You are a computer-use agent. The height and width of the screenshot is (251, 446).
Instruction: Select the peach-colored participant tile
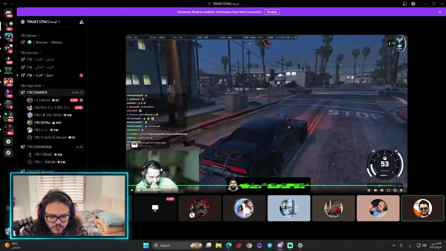(378, 208)
